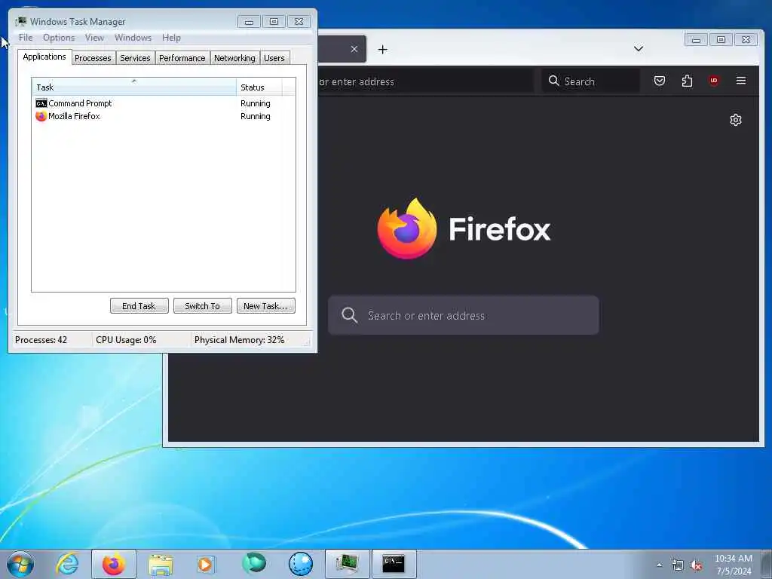Sort by the Status column header
Viewport: 772px width, 579px height.
pos(259,87)
